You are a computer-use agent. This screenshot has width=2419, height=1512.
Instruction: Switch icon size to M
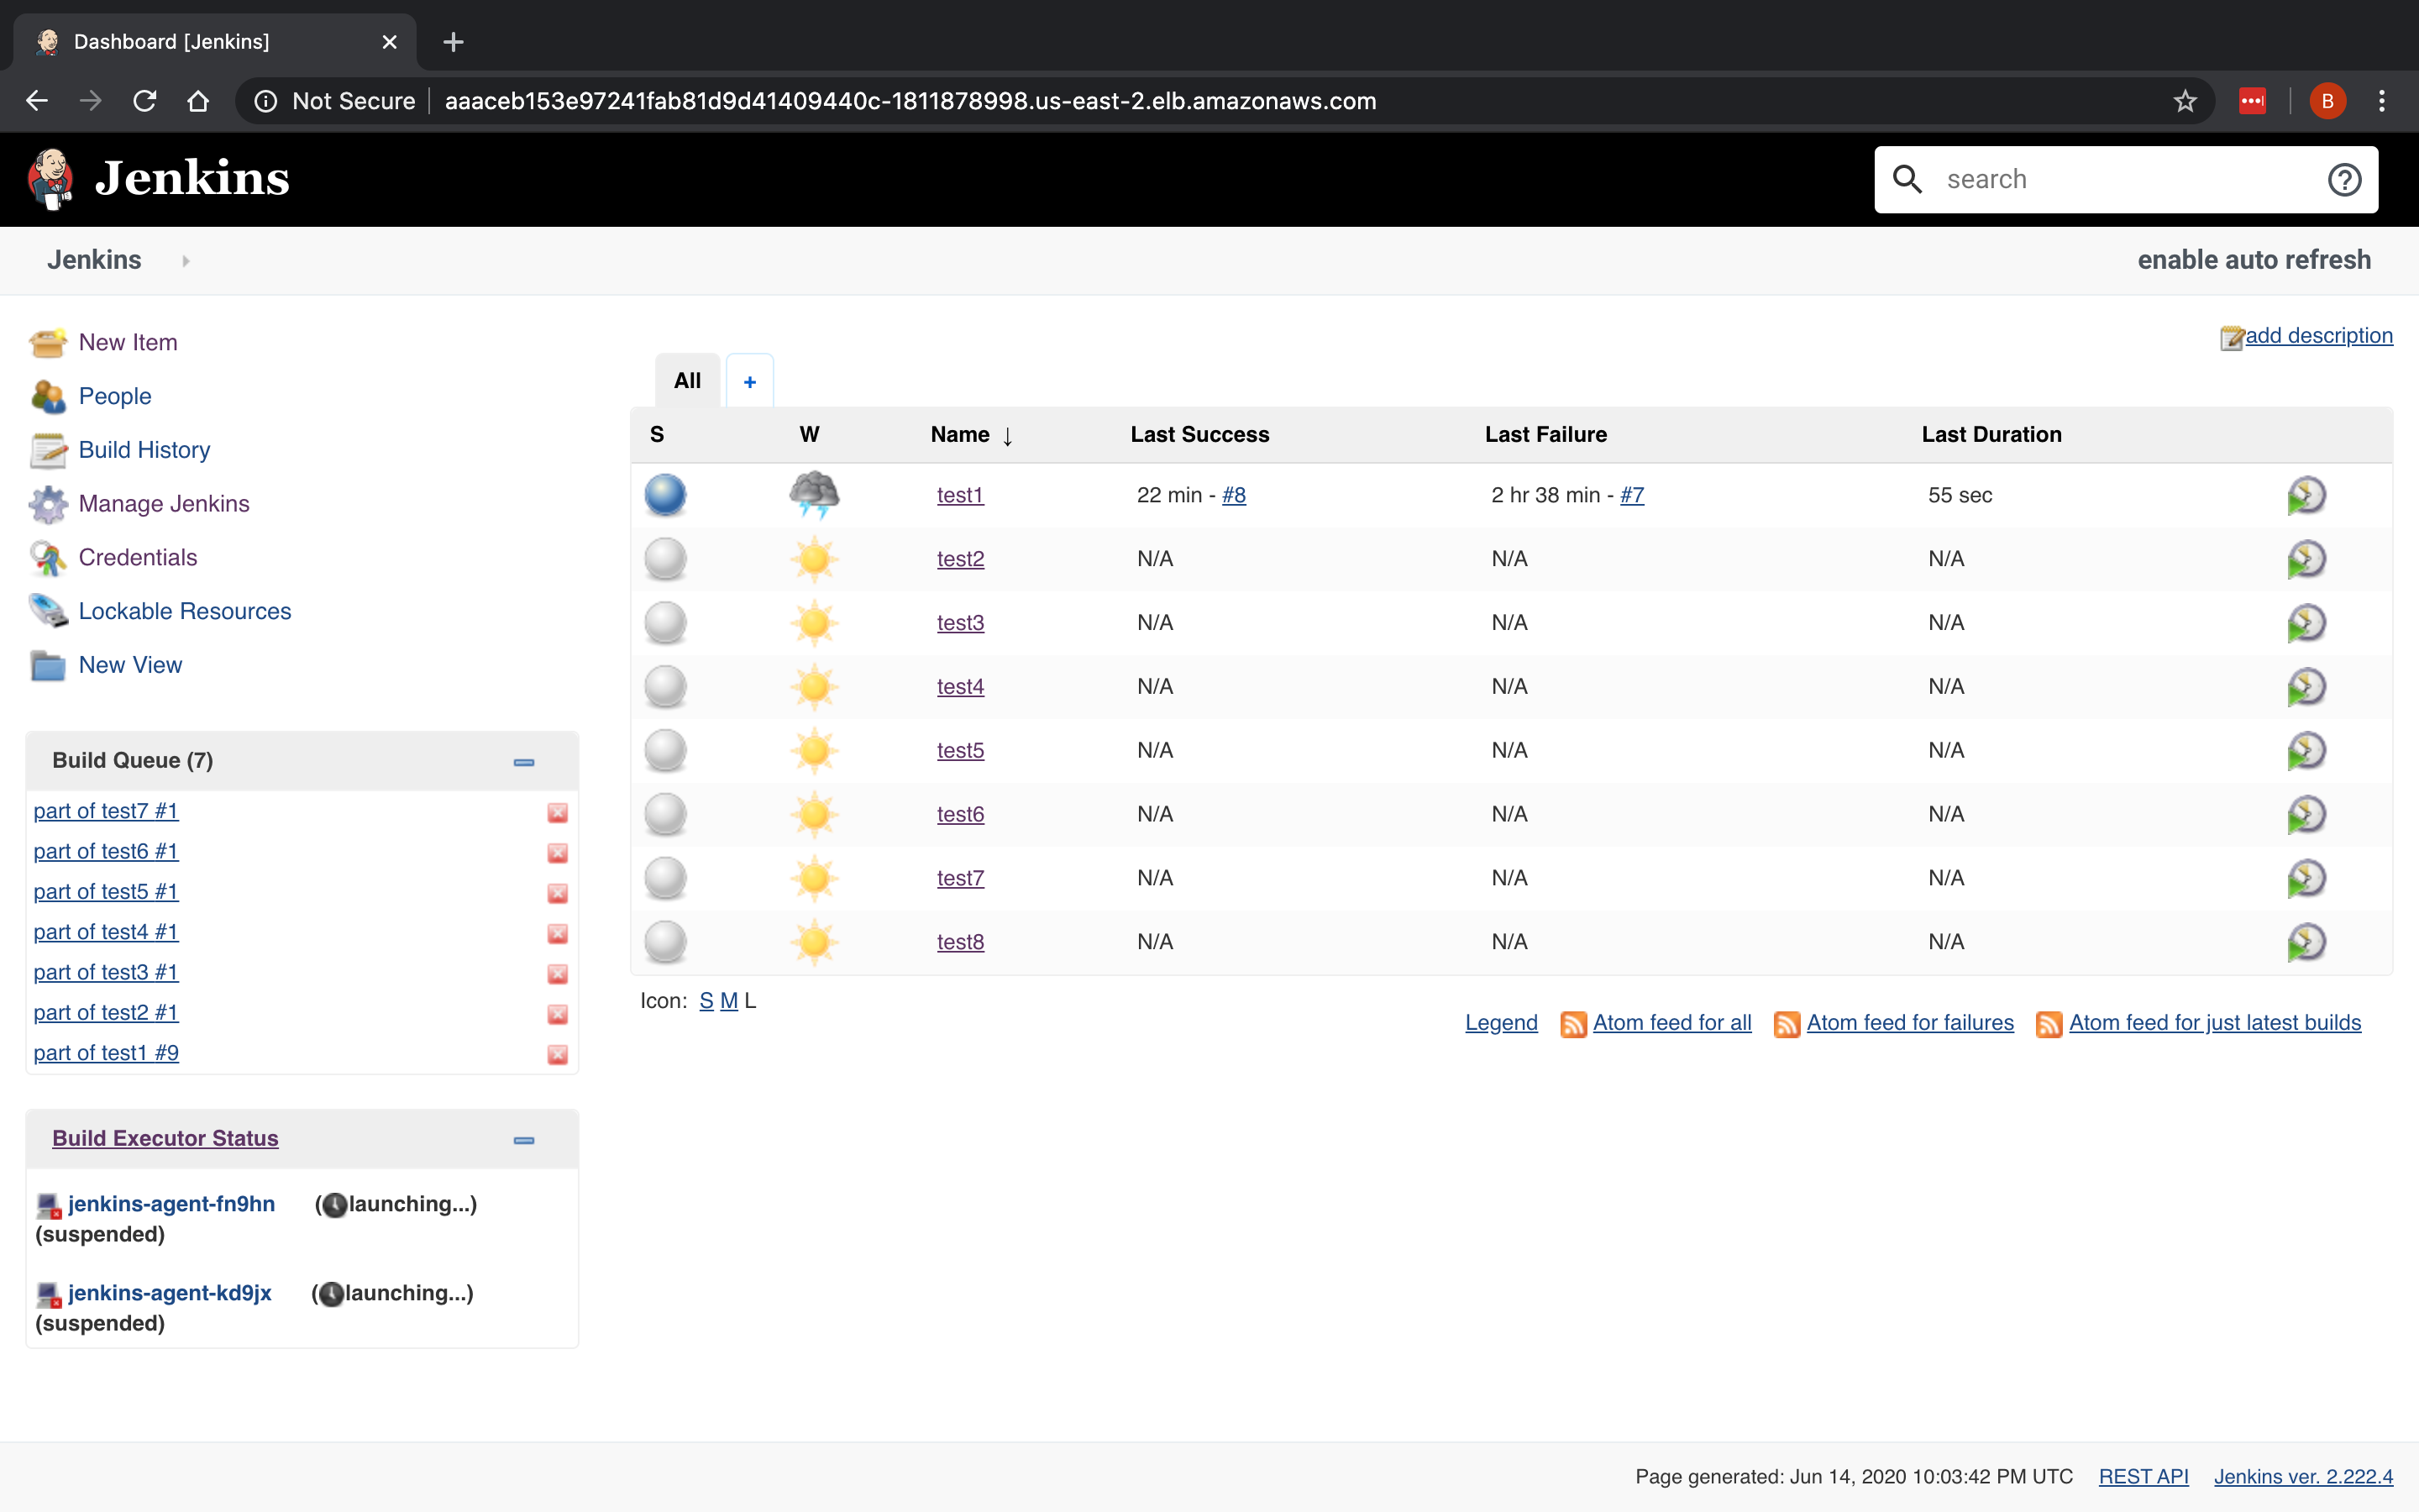click(729, 1001)
